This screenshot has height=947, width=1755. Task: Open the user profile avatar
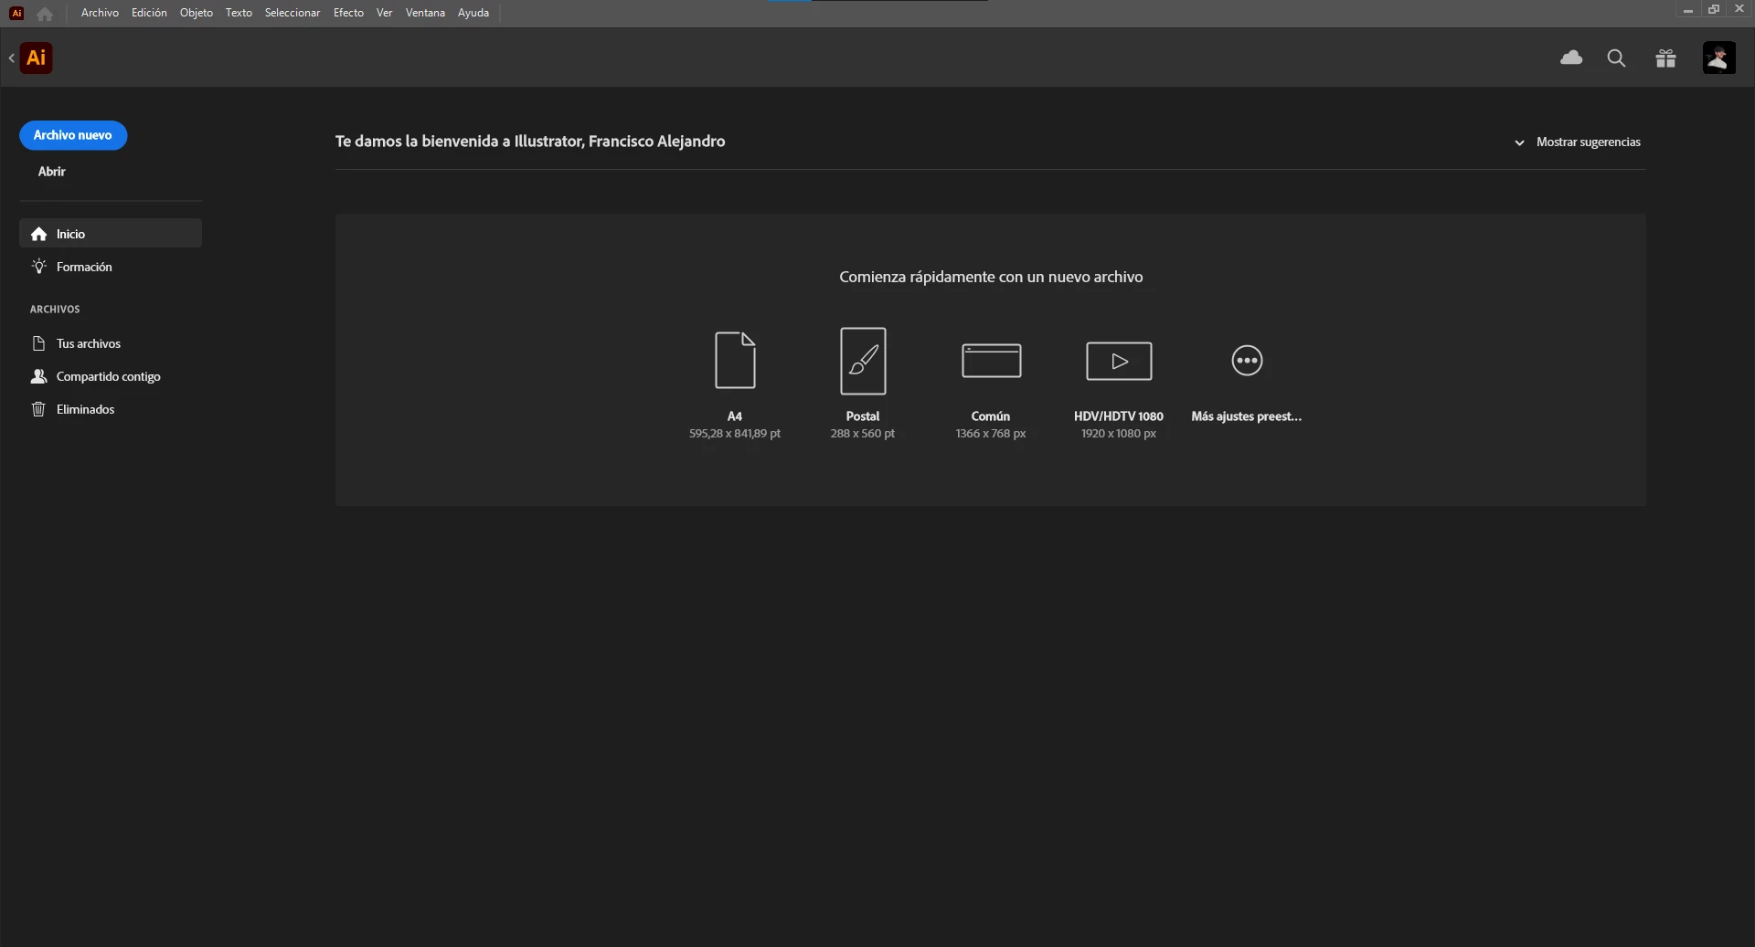(1718, 58)
